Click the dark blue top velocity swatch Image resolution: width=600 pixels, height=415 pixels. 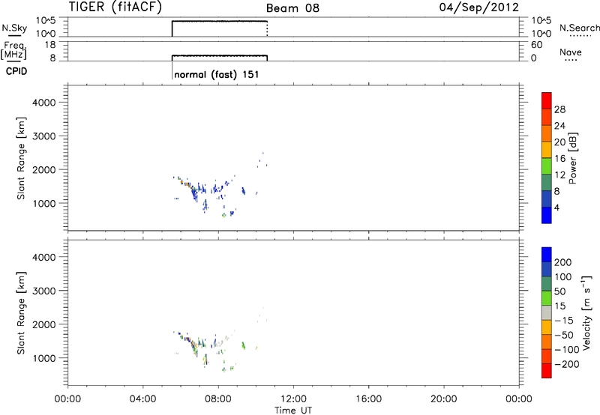pos(547,255)
